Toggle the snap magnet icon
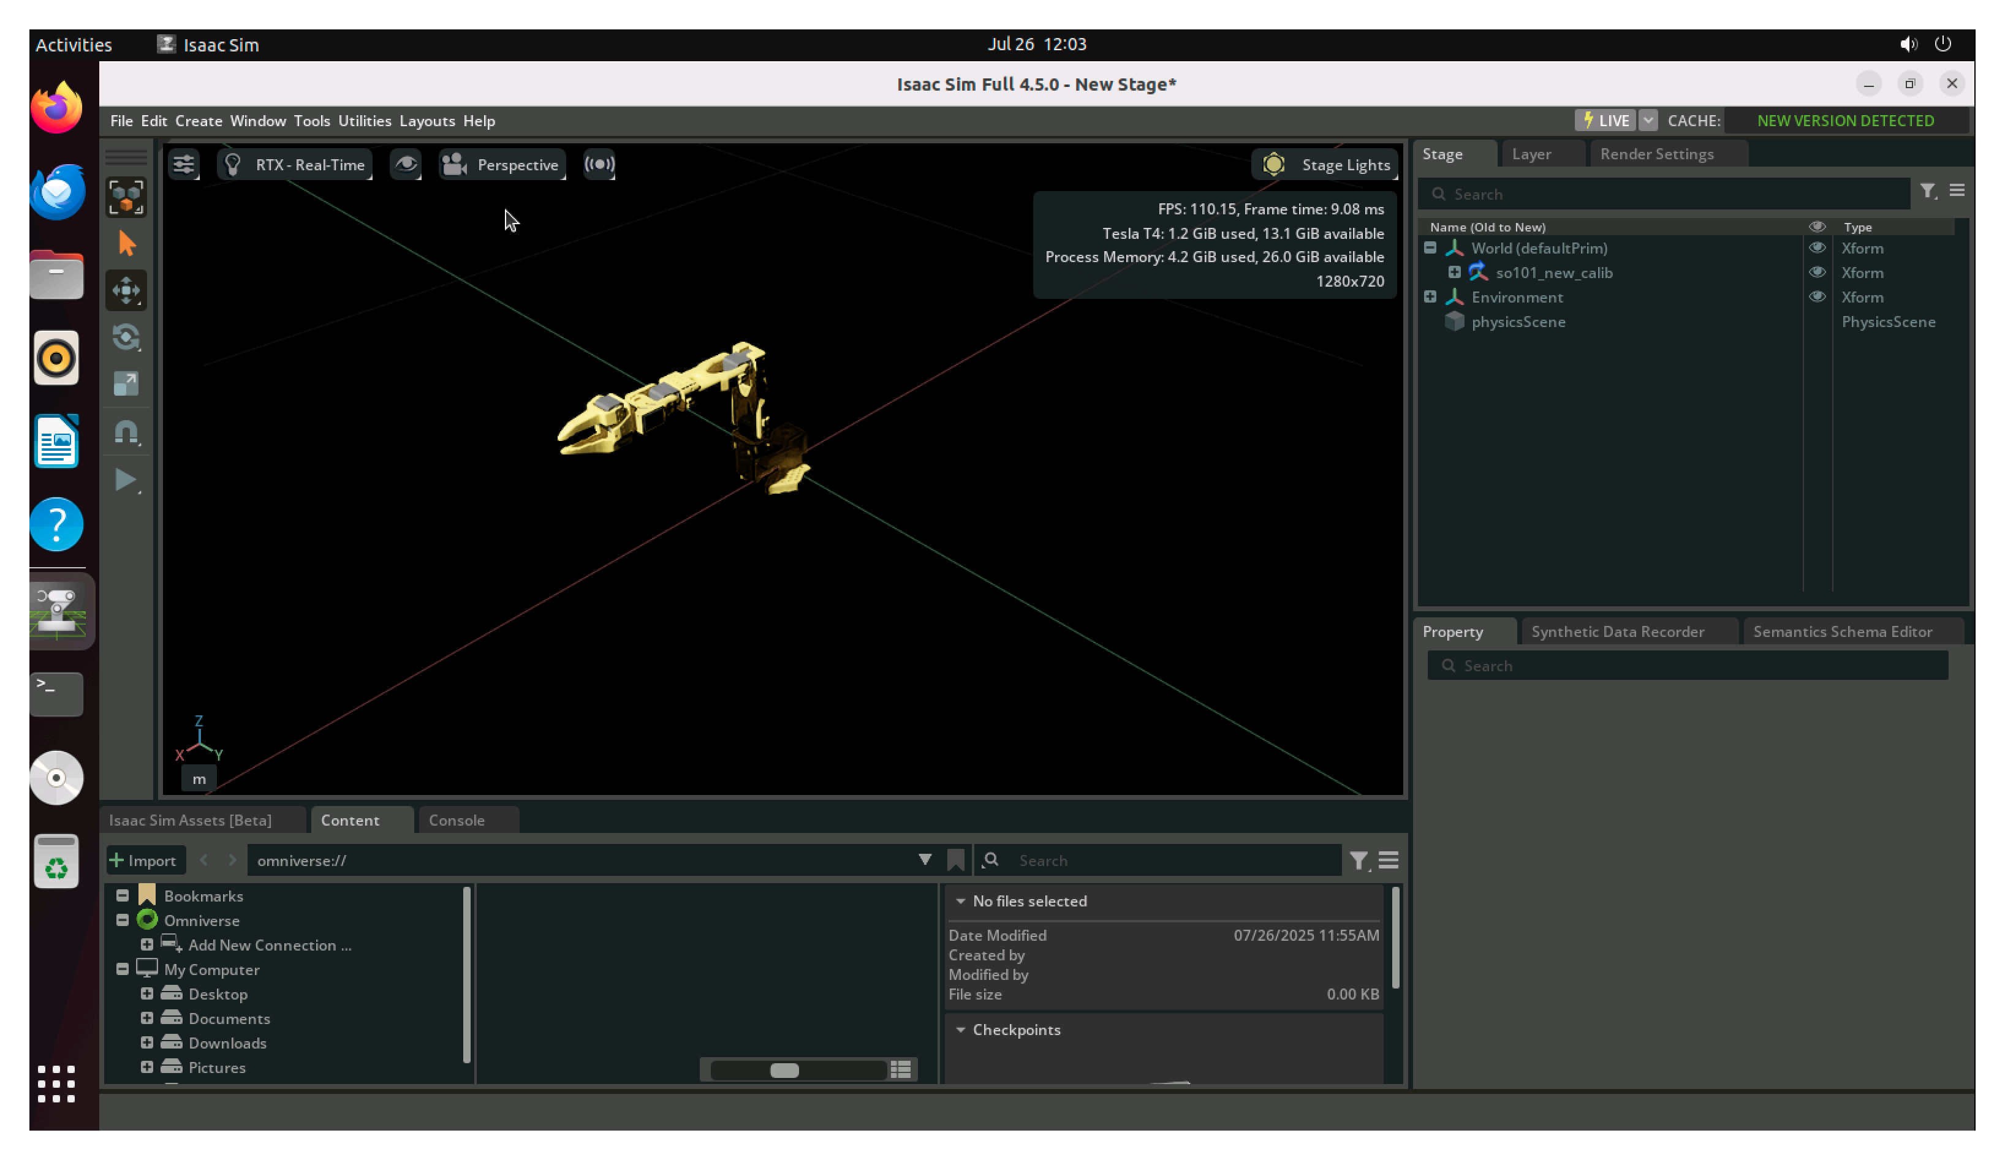The width and height of the screenshot is (2005, 1160). [126, 432]
